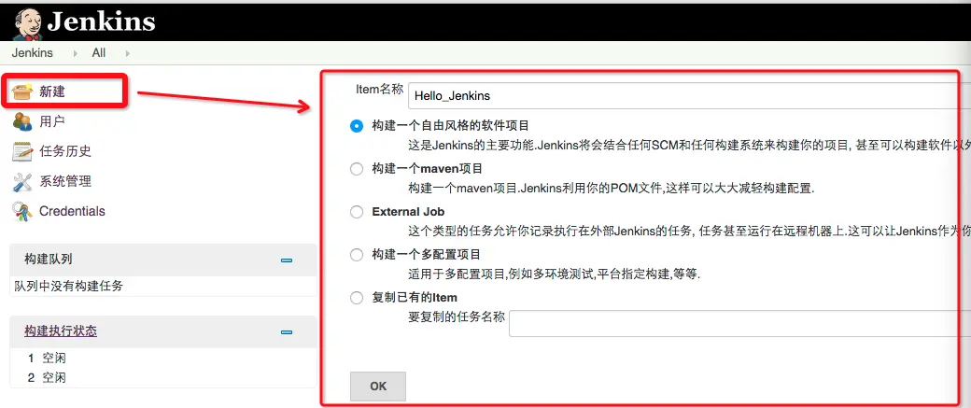Open the 任务历史 sidebar link
Image resolution: width=971 pixels, height=408 pixels.
[65, 151]
